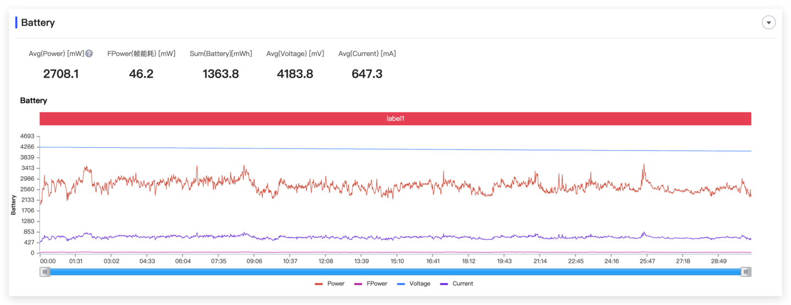
Task: Click the help icon beside Avg(Power)
Action: click(89, 54)
